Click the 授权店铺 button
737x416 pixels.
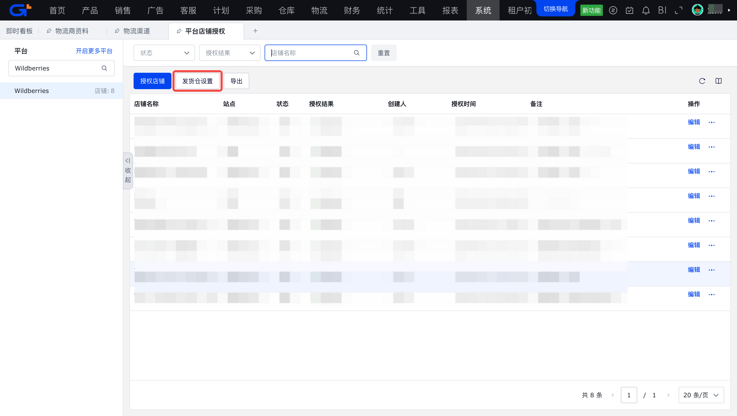point(152,81)
